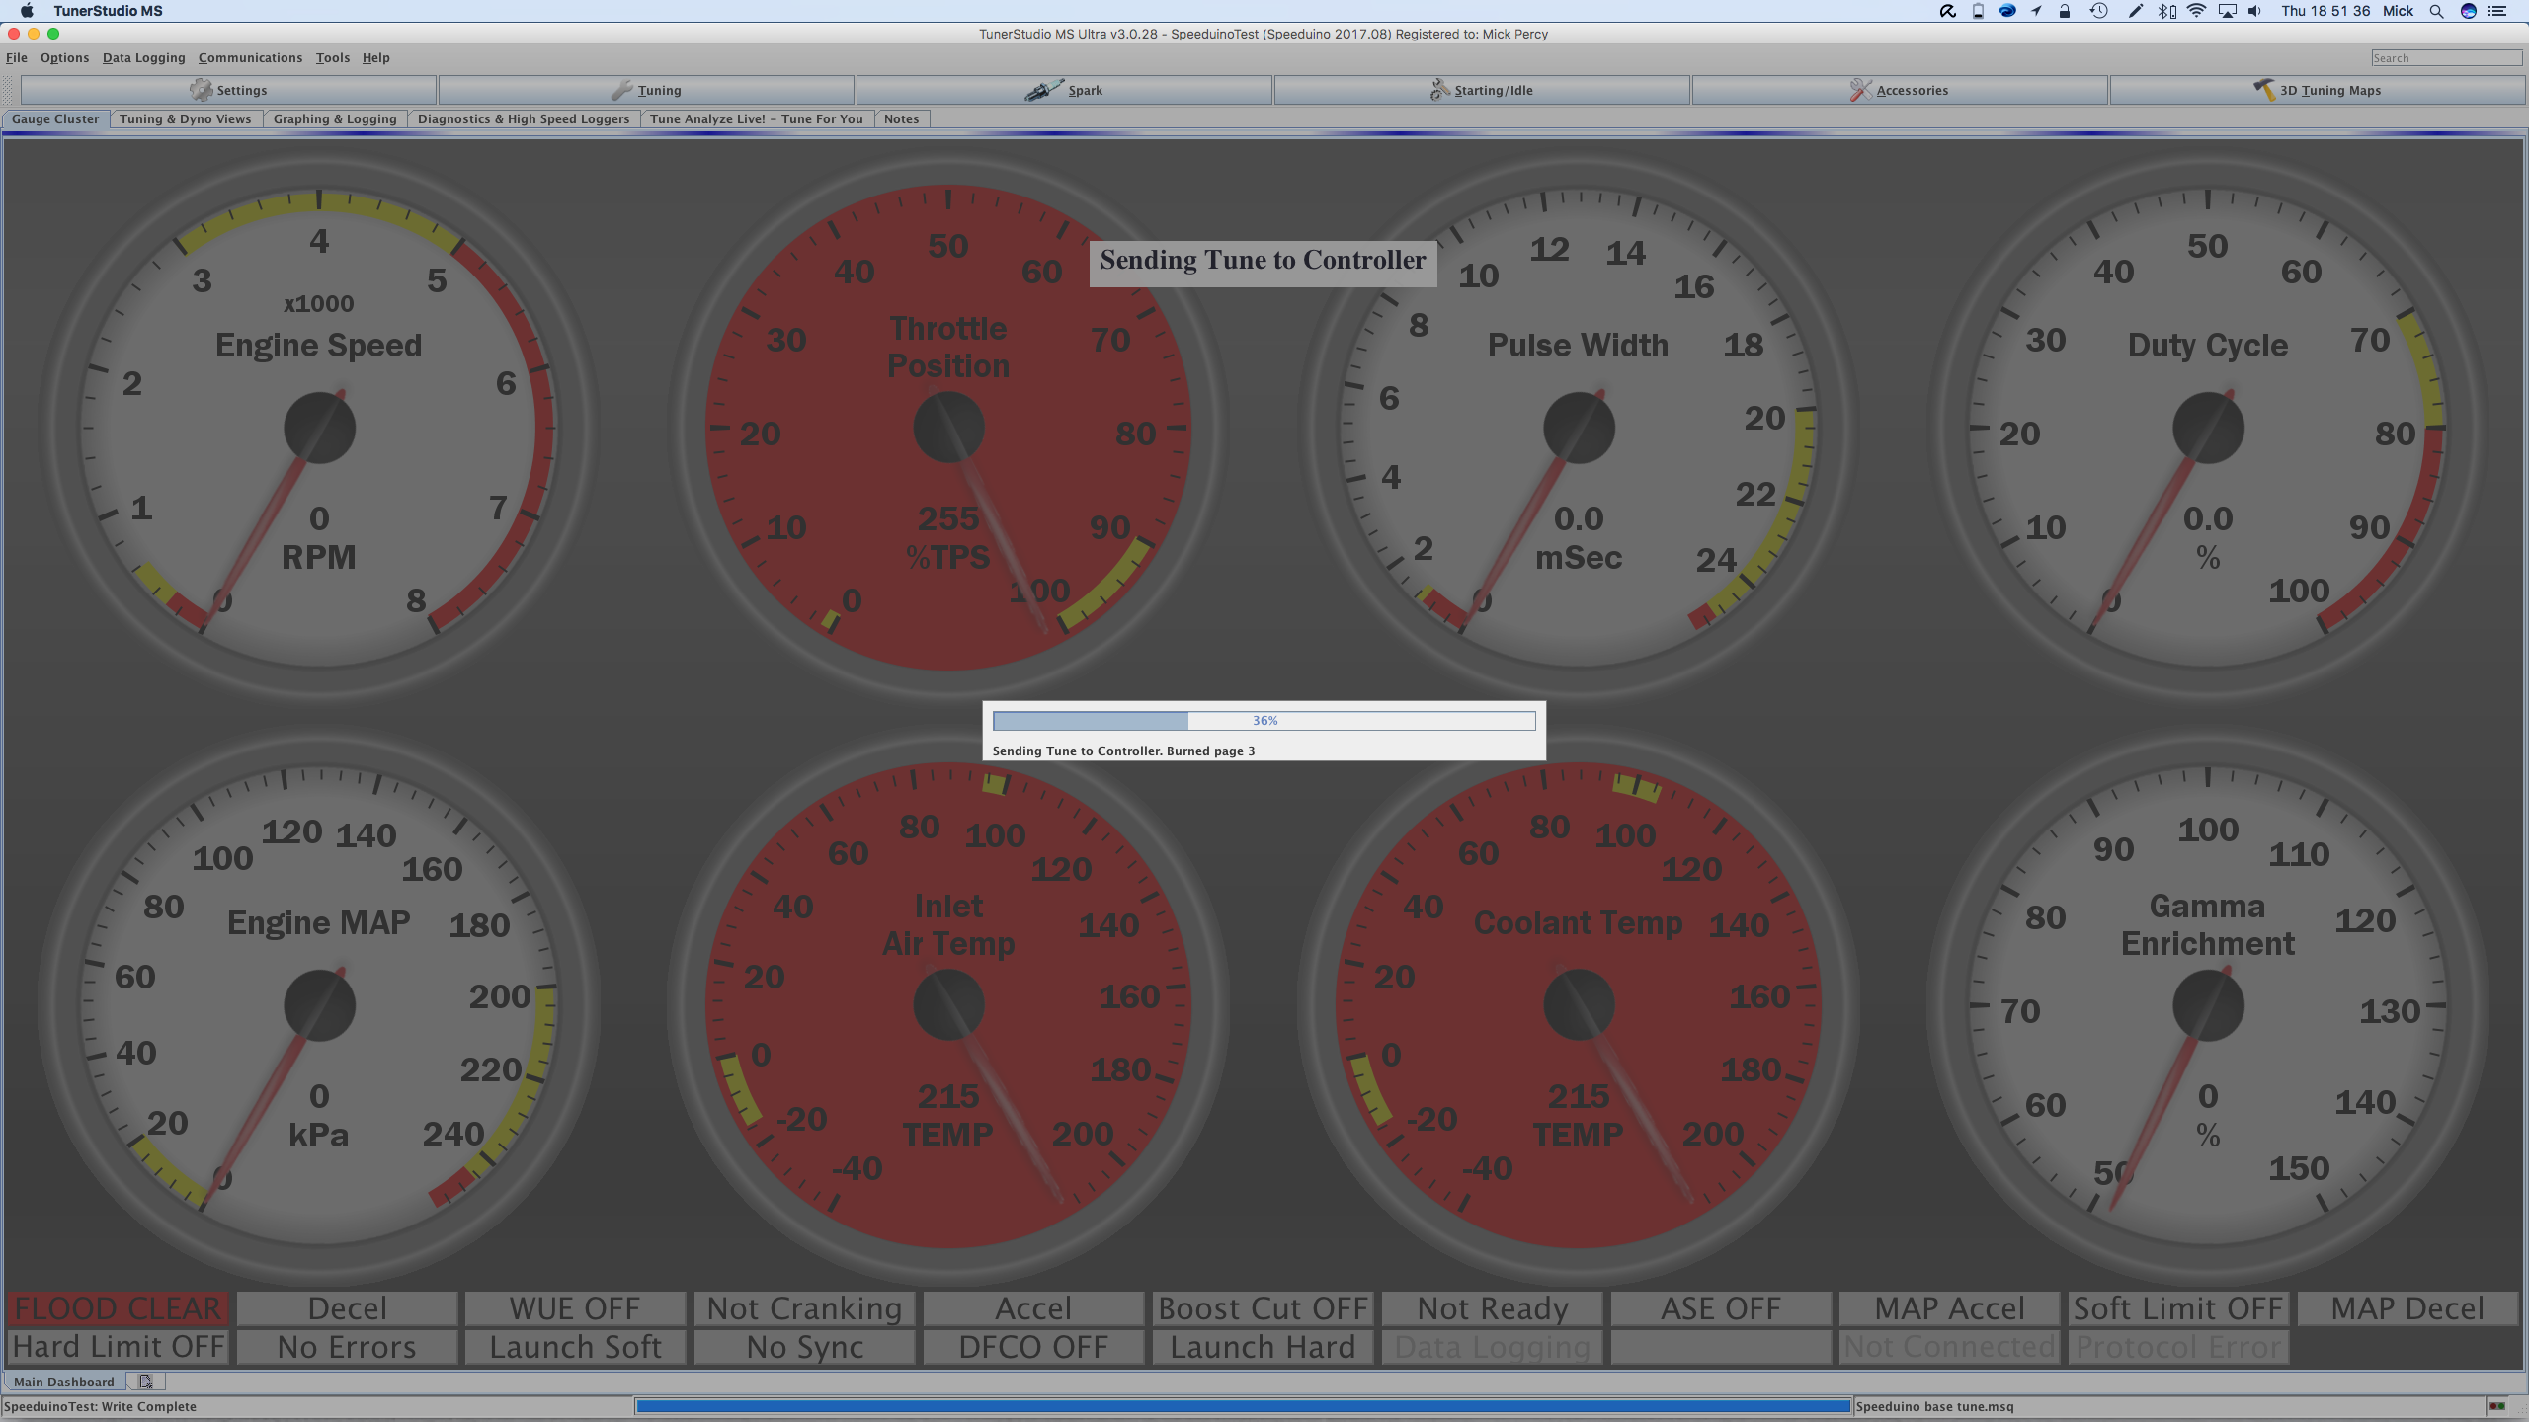Click the Hard Limit OFF indicator

(x=118, y=1347)
